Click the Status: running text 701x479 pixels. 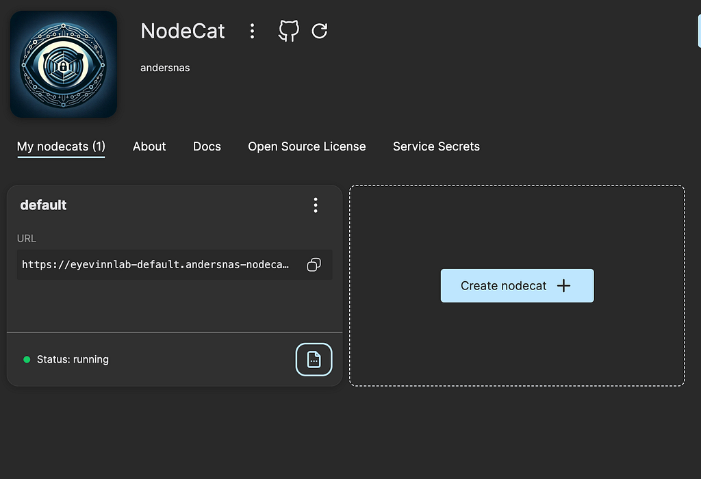pyautogui.click(x=73, y=359)
